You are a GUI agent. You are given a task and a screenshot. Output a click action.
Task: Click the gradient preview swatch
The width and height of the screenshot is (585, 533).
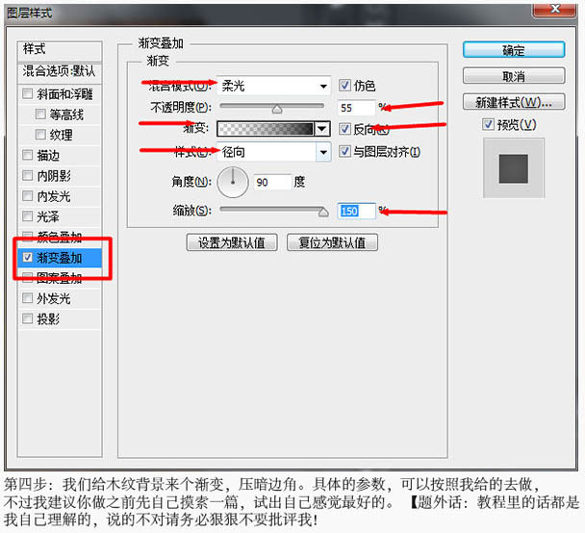tap(266, 129)
